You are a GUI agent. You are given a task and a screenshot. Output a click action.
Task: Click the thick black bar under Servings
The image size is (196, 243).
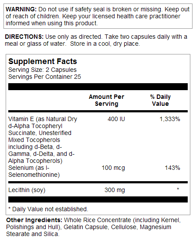tap(98, 87)
